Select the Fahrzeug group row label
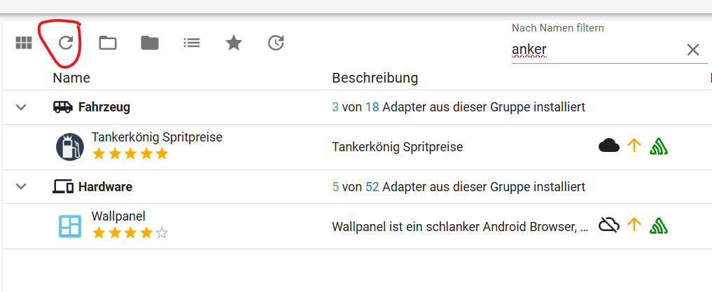The height and width of the screenshot is (292, 712). pos(104,107)
